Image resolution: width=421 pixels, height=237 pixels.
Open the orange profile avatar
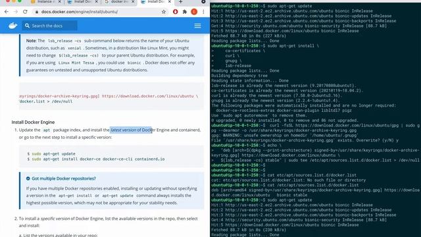pos(194,12)
